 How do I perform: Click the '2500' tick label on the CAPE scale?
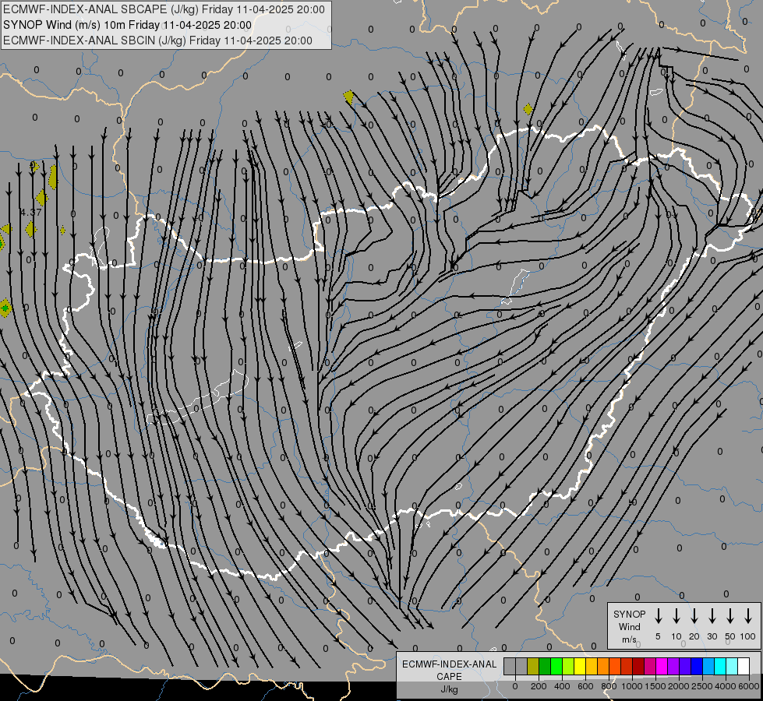coord(702,686)
